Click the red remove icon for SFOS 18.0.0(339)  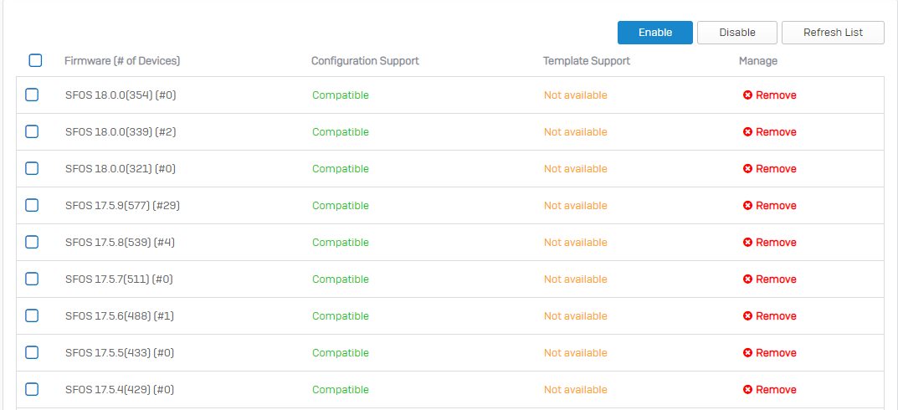point(747,132)
